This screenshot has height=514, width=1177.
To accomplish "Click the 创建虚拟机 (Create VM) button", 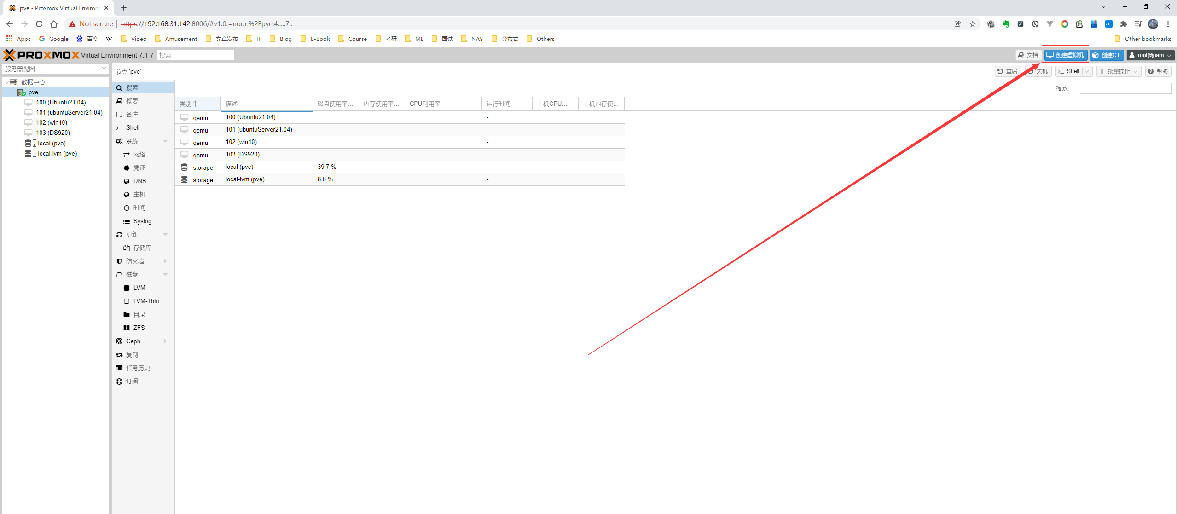I will pos(1065,55).
